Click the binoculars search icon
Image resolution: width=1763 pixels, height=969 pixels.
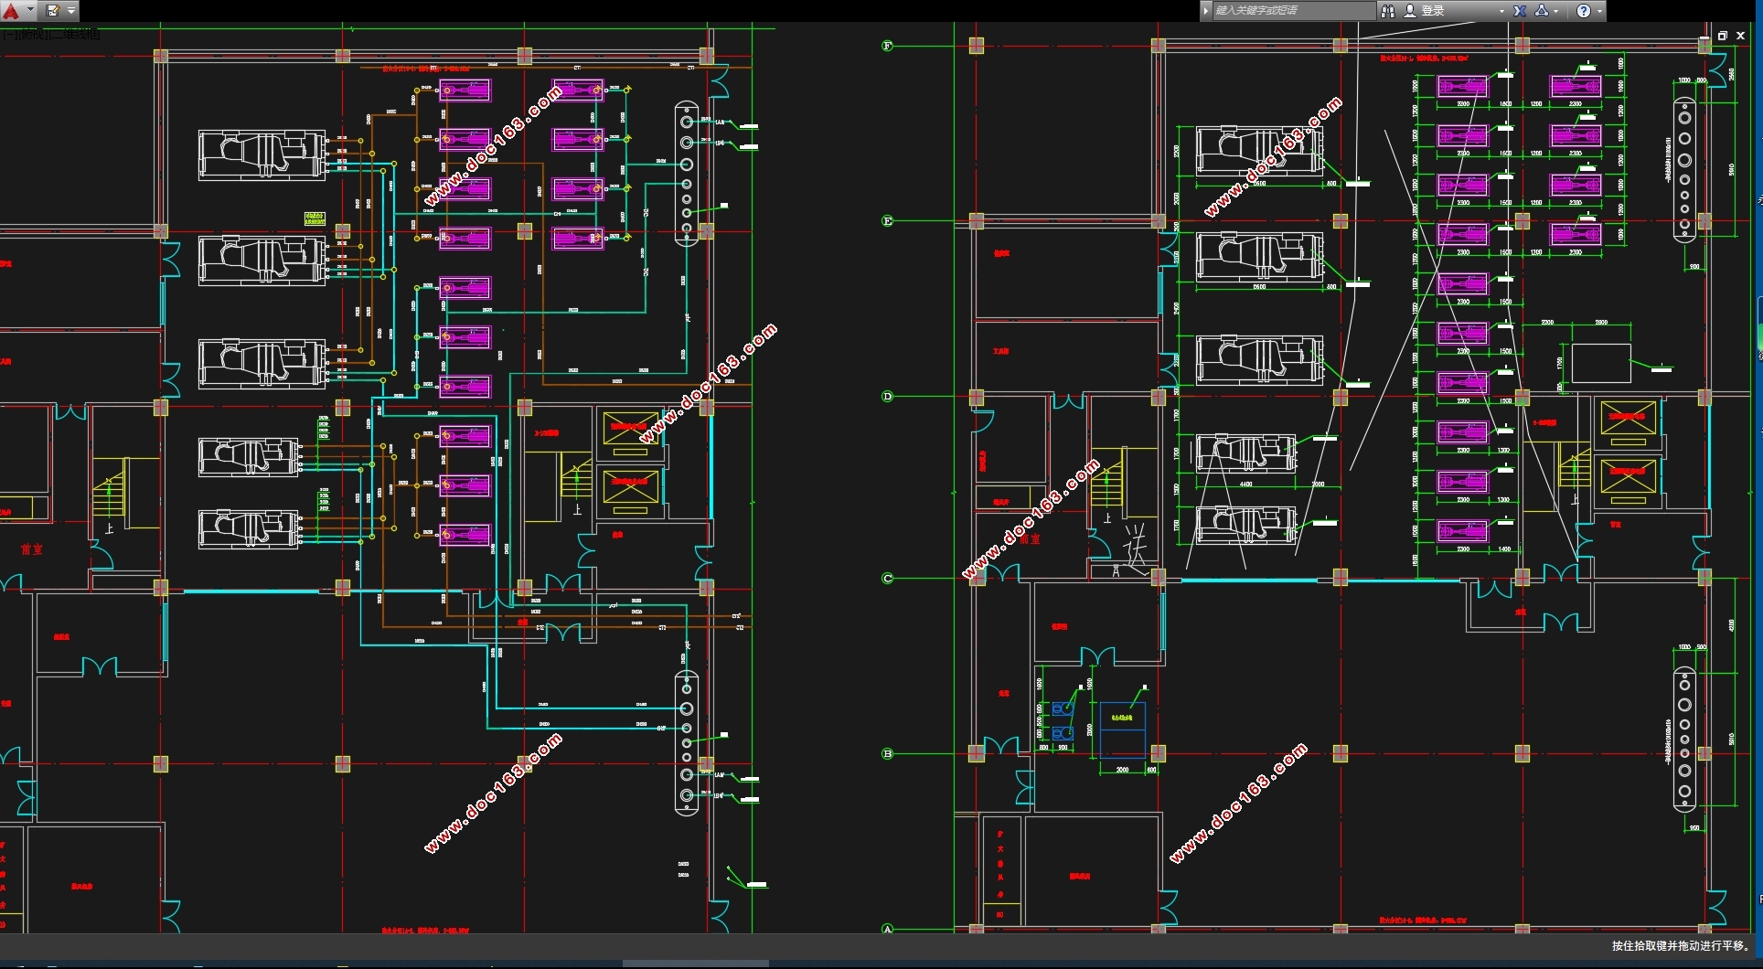pos(1388,11)
